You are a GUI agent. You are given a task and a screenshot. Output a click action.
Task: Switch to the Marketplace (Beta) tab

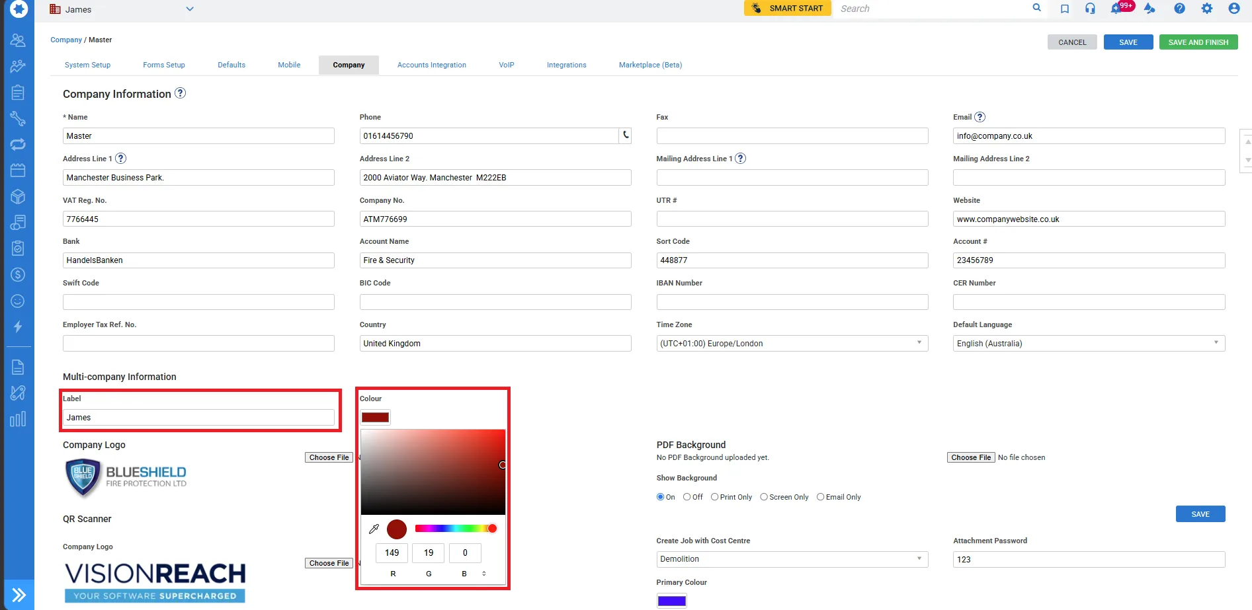coord(651,65)
